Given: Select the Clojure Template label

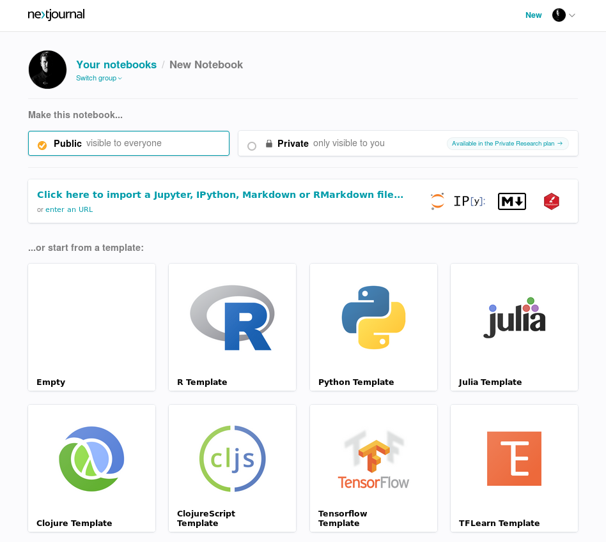Looking at the screenshot, I should [74, 523].
